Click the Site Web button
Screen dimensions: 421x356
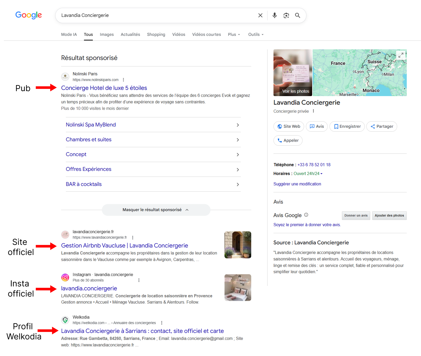[289, 126]
